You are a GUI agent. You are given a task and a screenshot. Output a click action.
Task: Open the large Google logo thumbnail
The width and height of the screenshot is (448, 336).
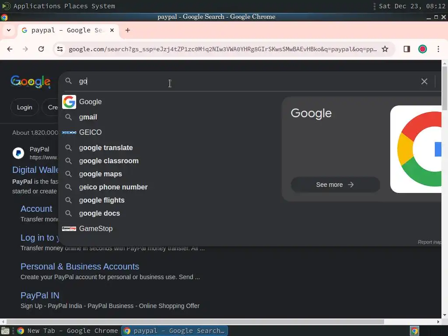(416, 149)
